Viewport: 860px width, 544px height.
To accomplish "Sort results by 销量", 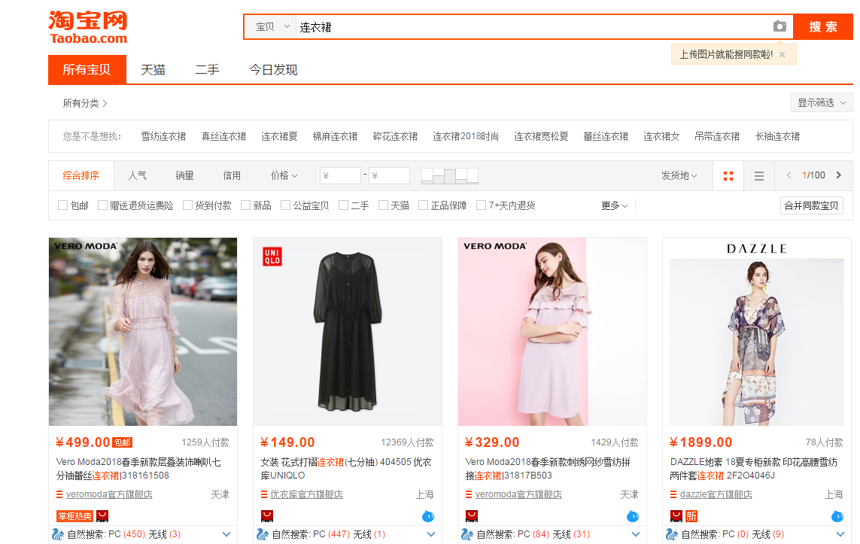I will 184,175.
